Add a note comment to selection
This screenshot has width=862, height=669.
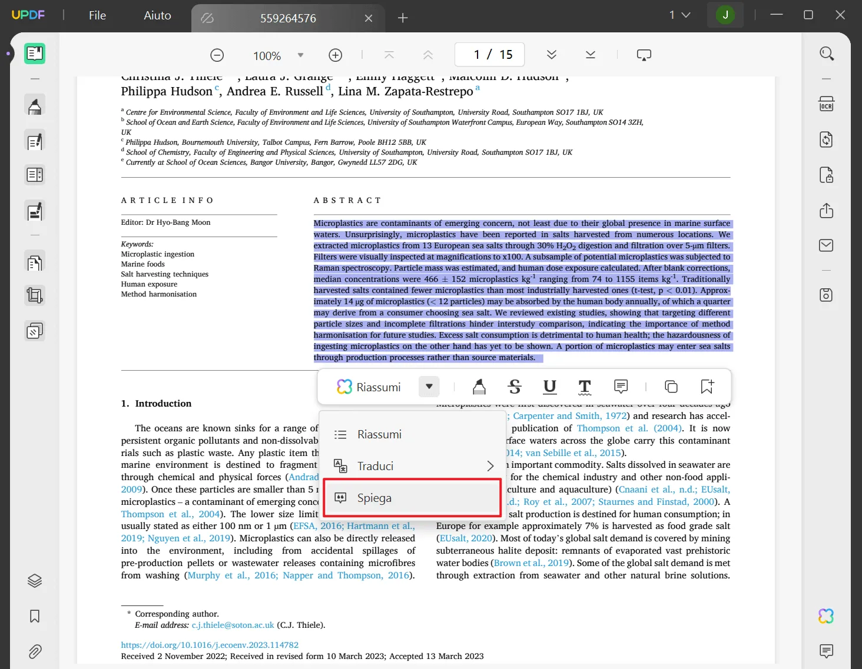tap(621, 387)
